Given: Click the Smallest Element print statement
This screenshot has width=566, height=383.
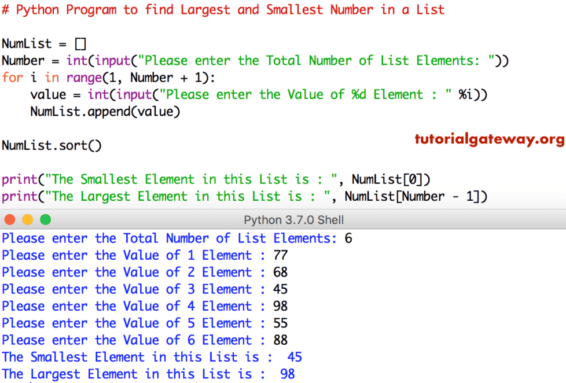Looking at the screenshot, I should pos(217,179).
